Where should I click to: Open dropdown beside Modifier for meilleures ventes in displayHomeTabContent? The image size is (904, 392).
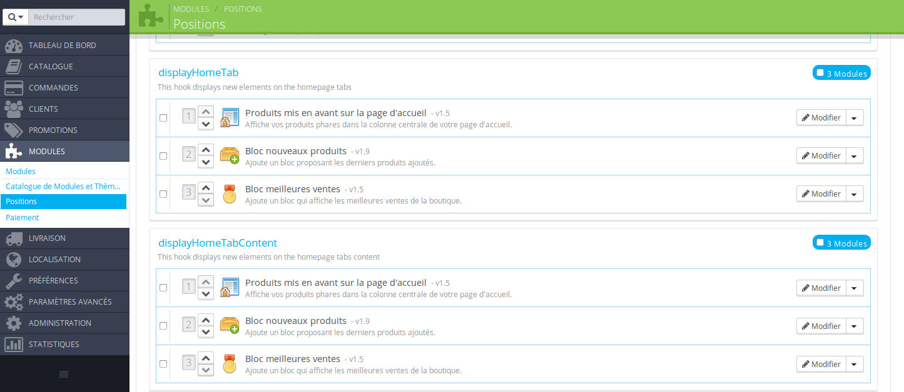coord(855,364)
